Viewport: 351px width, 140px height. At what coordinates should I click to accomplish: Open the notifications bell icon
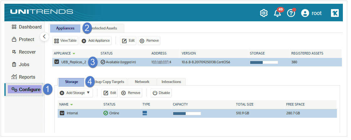click(x=278, y=13)
